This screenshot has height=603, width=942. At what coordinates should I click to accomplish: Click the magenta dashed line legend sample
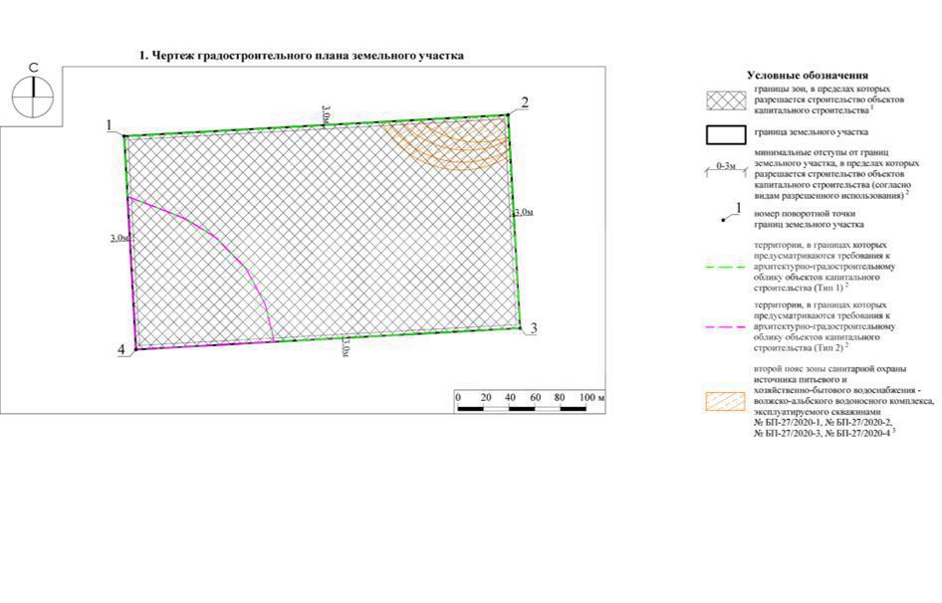click(x=726, y=326)
